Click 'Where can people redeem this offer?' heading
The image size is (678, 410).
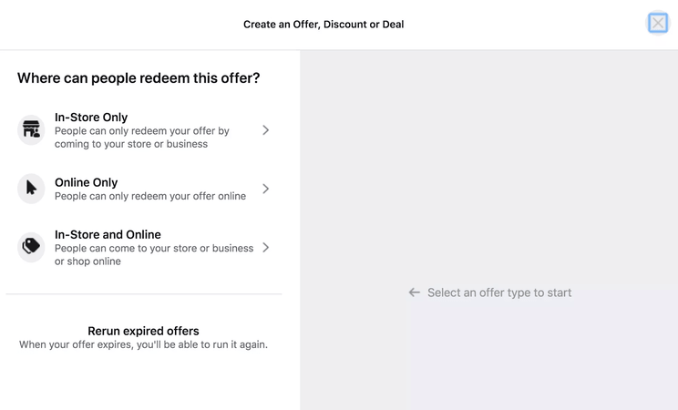pos(139,77)
